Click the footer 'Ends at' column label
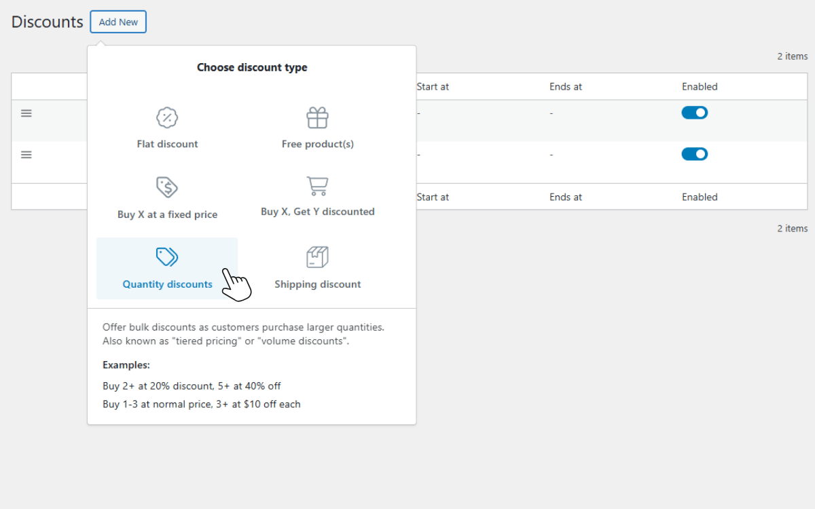Image resolution: width=815 pixels, height=509 pixels. click(565, 197)
